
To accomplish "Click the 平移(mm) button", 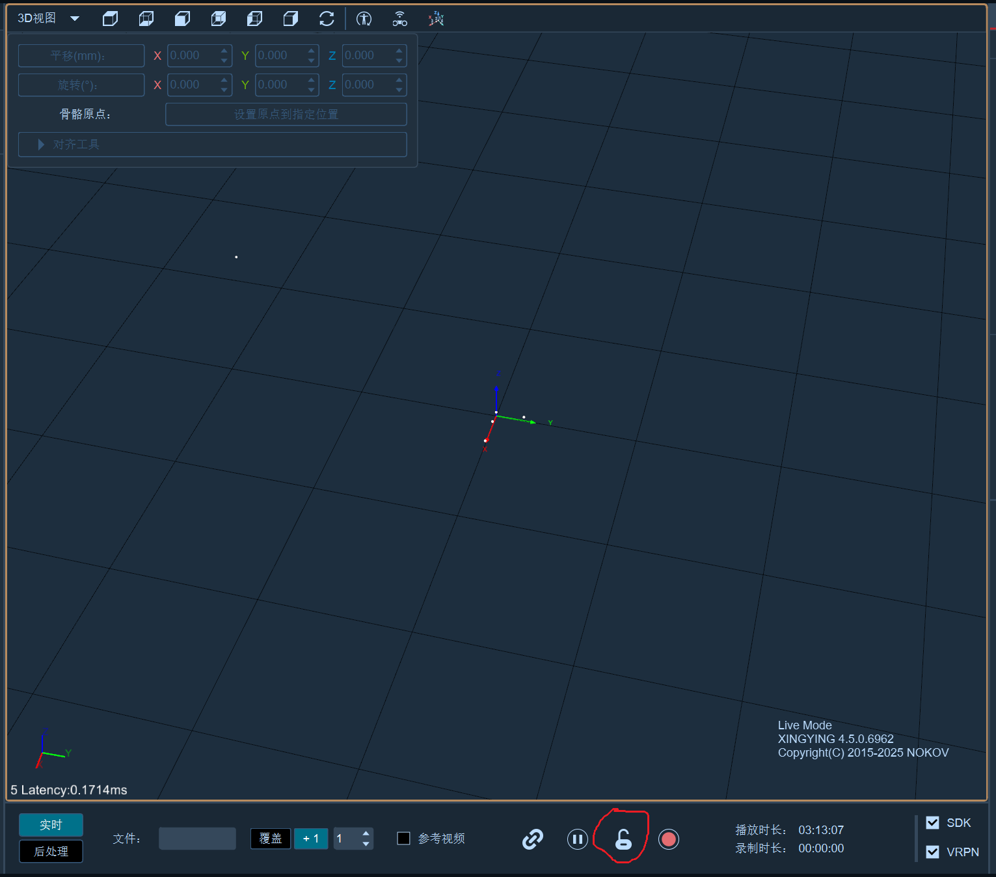I will click(x=81, y=56).
